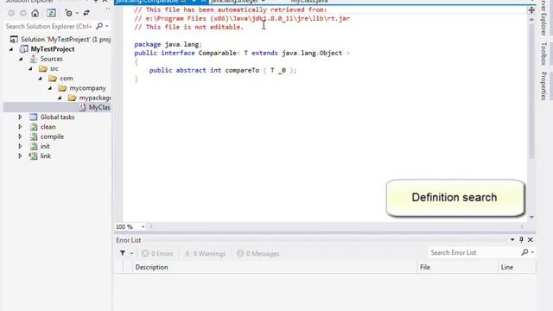Sort by the File column header
553x311 pixels.
pyautogui.click(x=457, y=267)
